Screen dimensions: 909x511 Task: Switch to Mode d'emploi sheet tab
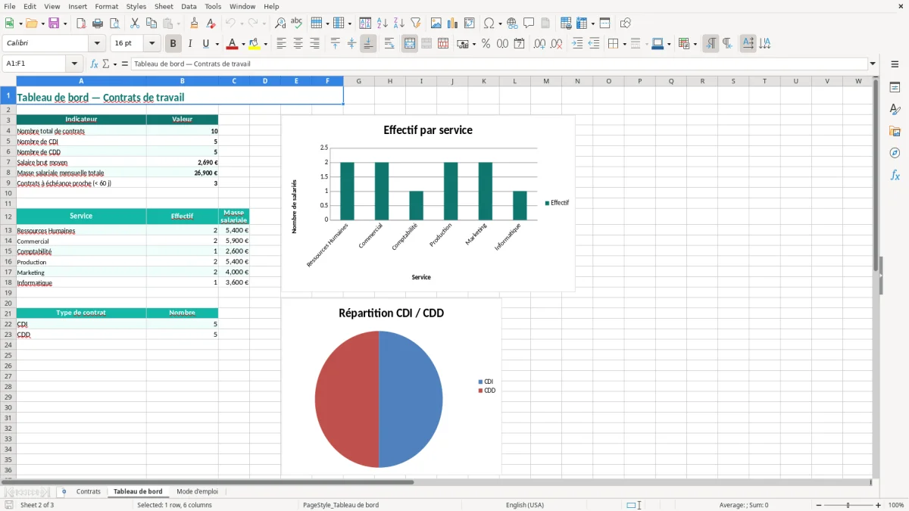pyautogui.click(x=197, y=491)
